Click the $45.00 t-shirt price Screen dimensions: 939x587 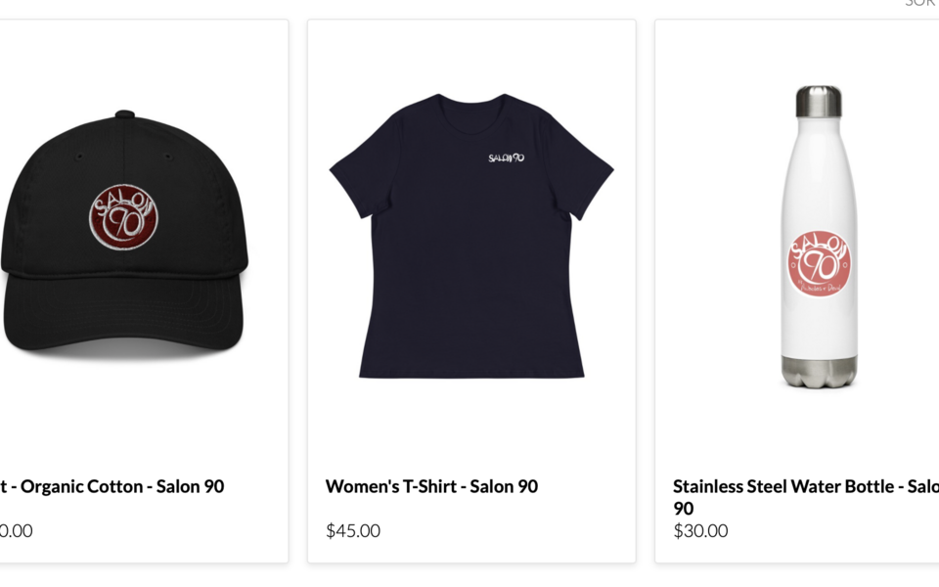click(353, 531)
